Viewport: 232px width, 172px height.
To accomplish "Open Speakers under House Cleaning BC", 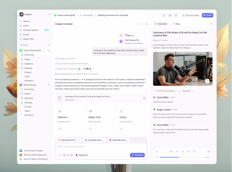I will [27, 64].
